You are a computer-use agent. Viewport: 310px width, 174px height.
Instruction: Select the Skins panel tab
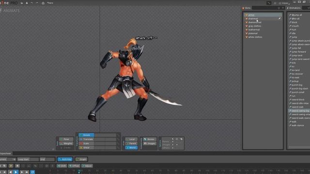click(247, 8)
